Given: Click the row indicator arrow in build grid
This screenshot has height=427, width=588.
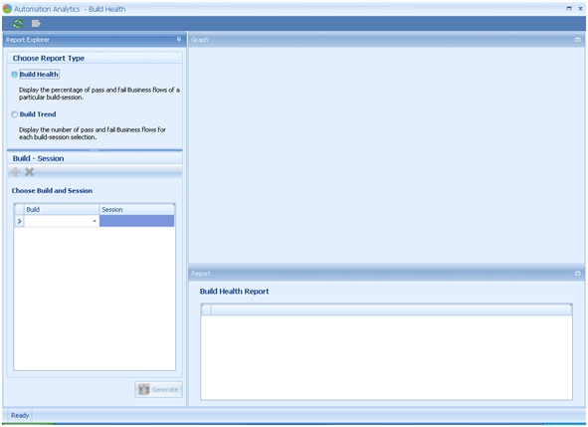Looking at the screenshot, I should coord(19,221).
